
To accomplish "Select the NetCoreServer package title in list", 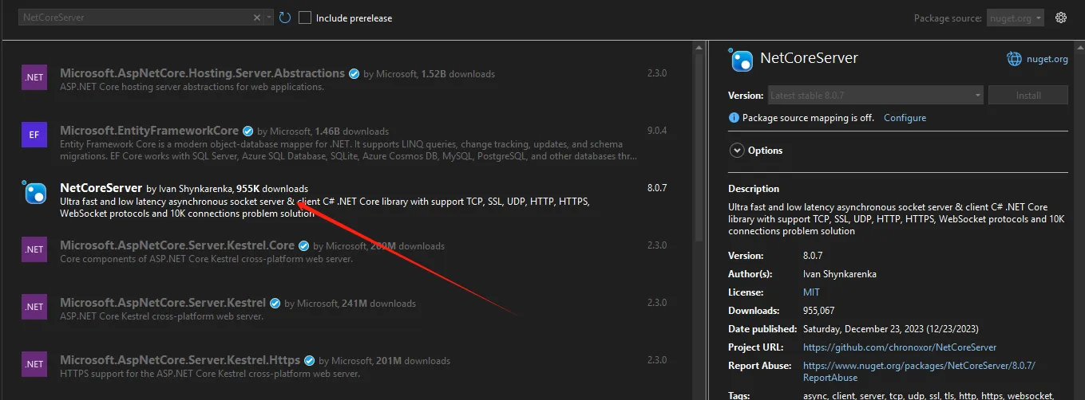I will 101,188.
